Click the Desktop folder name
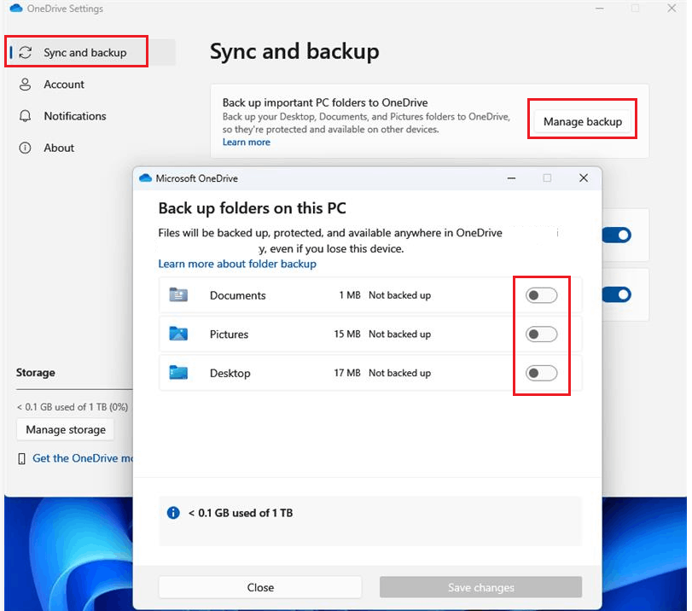The width and height of the screenshot is (692, 611). pyautogui.click(x=230, y=373)
